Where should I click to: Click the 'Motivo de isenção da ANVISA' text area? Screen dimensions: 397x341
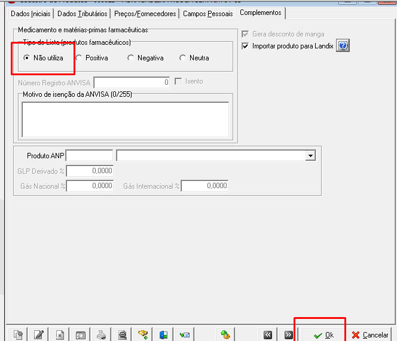pos(126,119)
